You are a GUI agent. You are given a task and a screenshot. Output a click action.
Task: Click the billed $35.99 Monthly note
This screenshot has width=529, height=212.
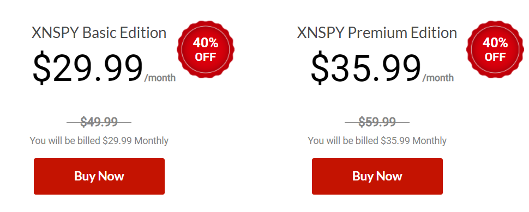377,141
